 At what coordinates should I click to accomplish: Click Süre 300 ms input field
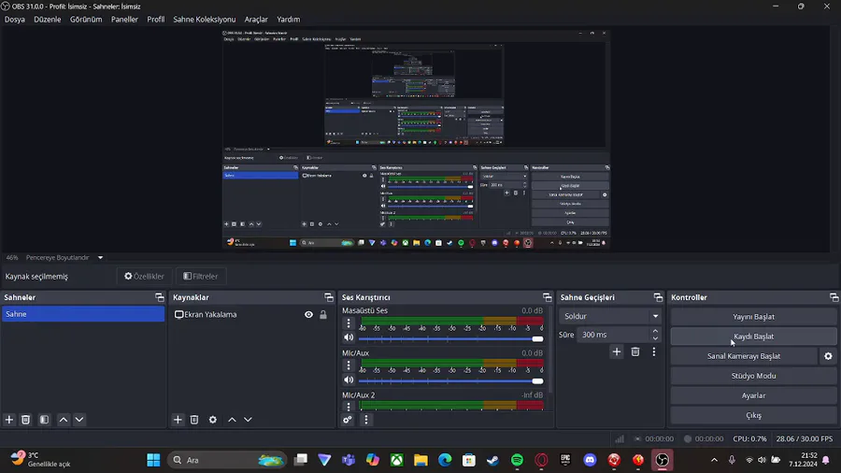(x=614, y=335)
